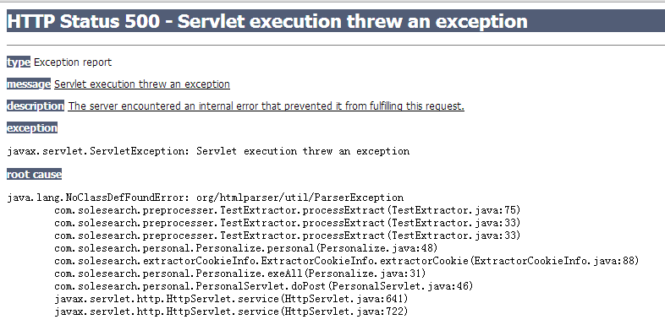Viewport: 665px width, 325px height.
Task: Click the HttpServlet.java:722 stack trace line
Action: point(231,311)
